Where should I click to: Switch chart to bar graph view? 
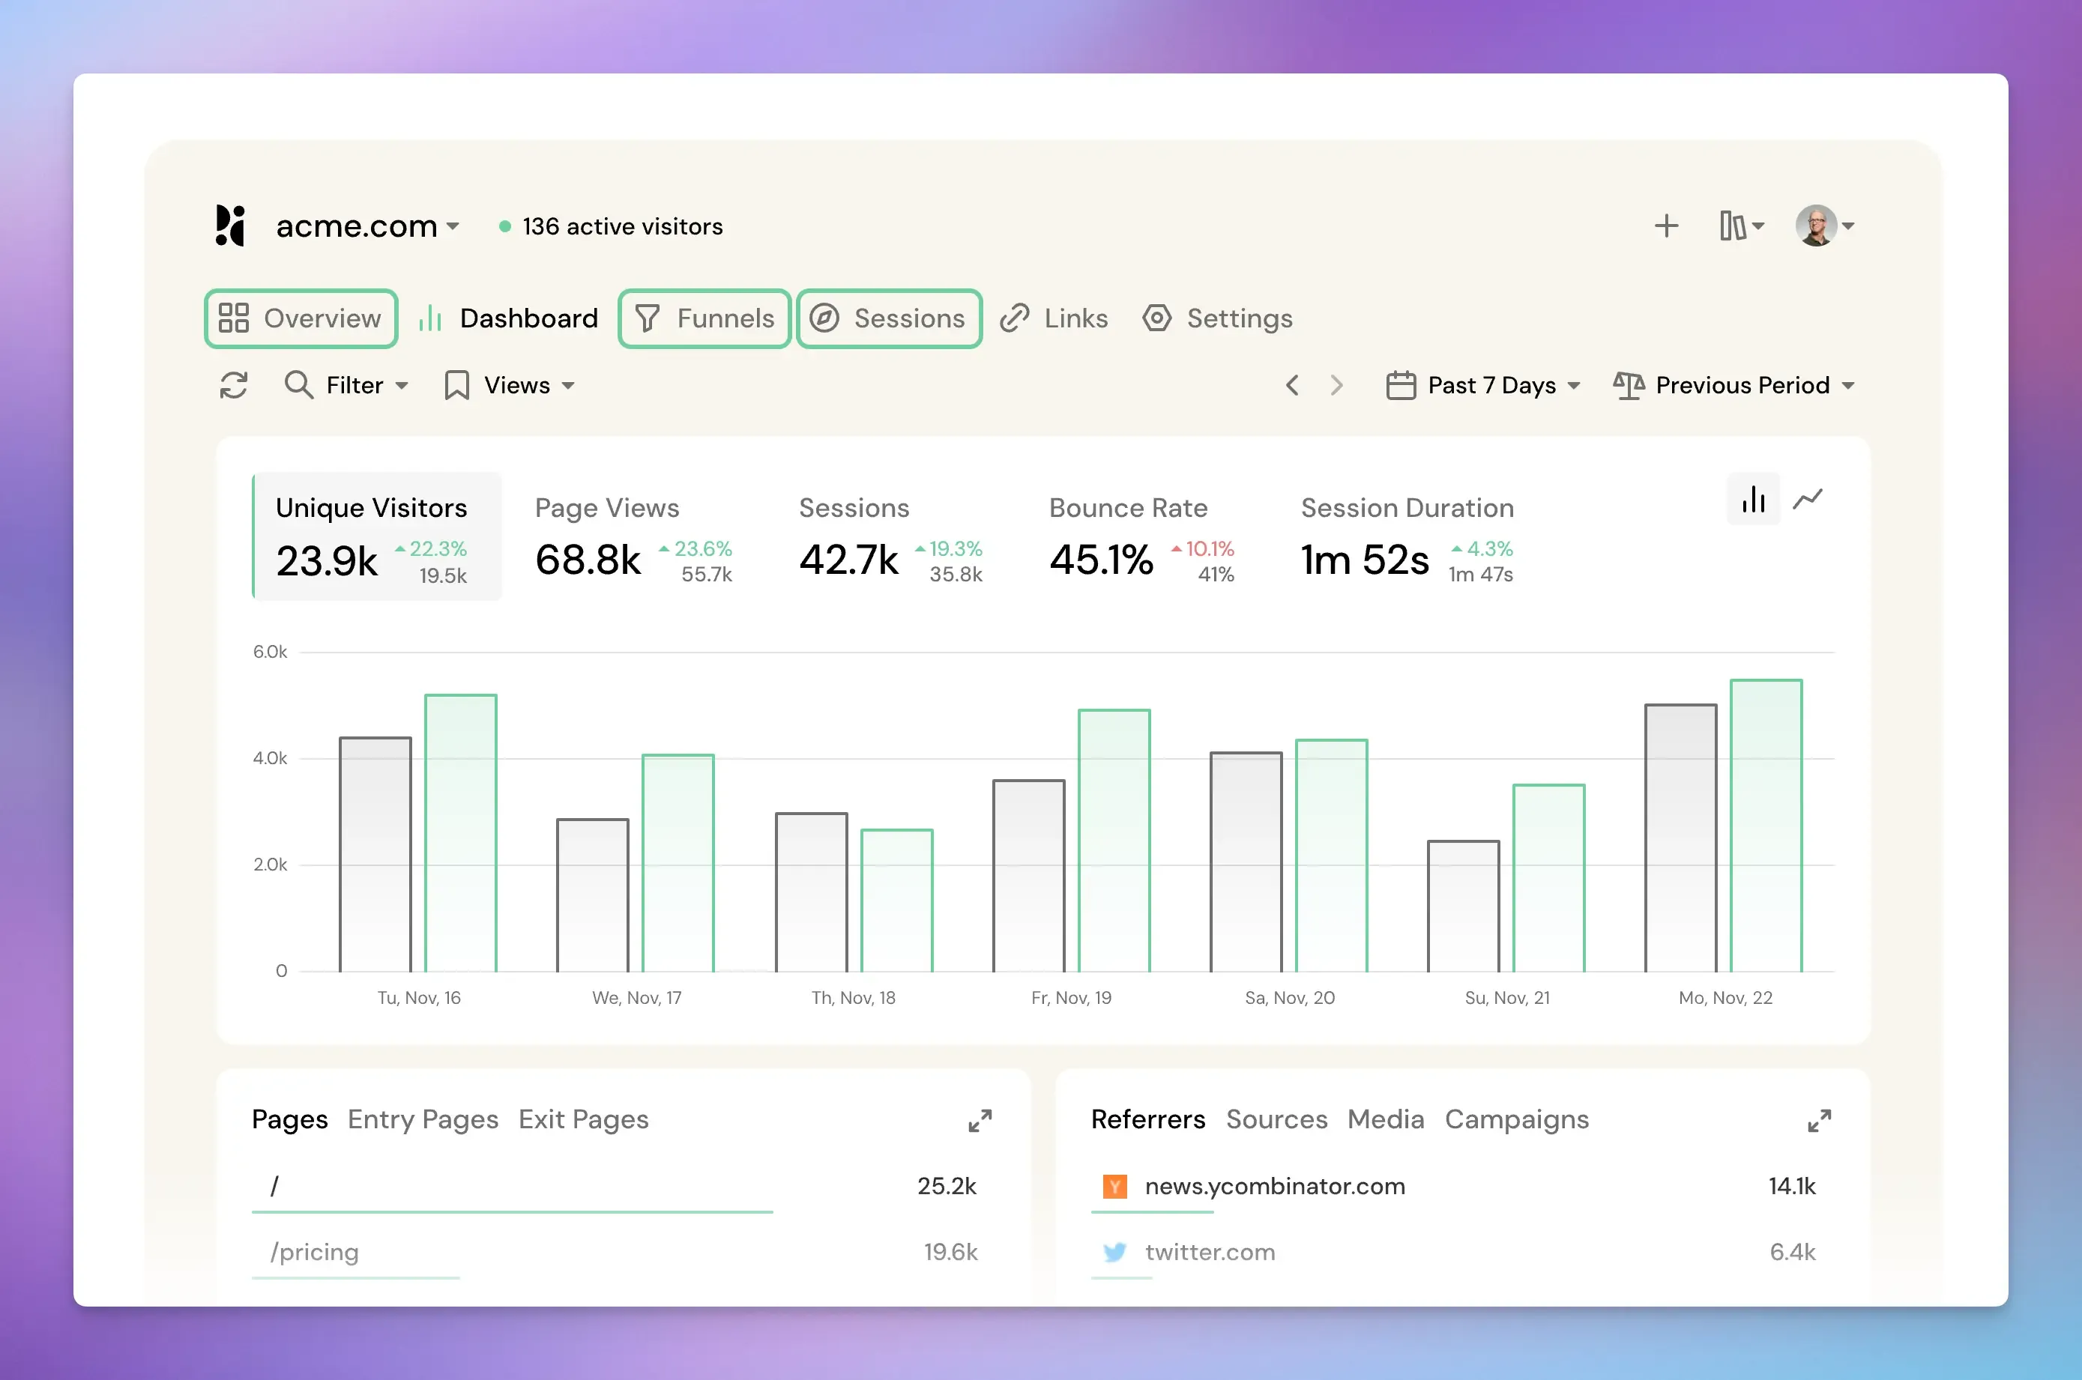(1753, 500)
